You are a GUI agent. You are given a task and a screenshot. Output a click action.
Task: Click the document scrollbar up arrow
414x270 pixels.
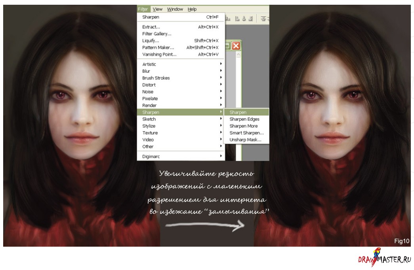pos(238,55)
